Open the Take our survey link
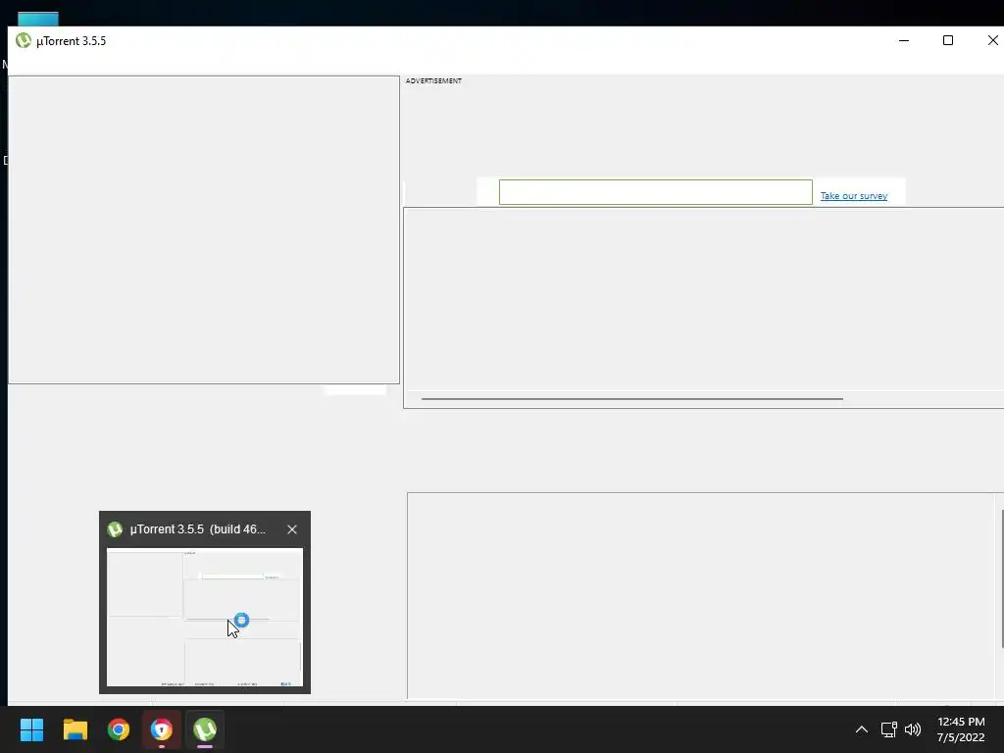The width and height of the screenshot is (1004, 753). [854, 196]
